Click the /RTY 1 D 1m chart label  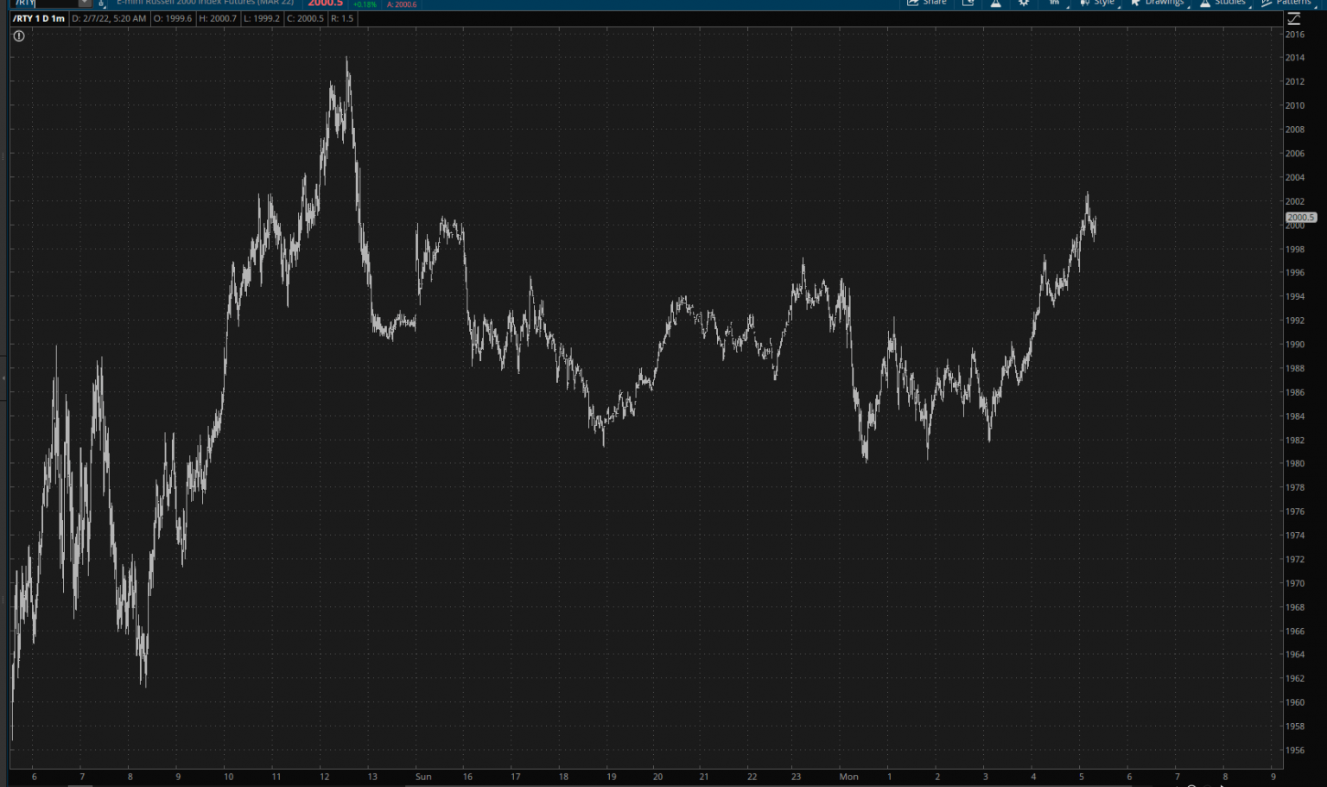pos(39,18)
